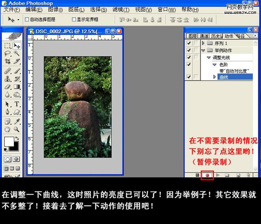Enable 自动选择图层 checkbox
The width and height of the screenshot is (261, 224).
pos(27,20)
